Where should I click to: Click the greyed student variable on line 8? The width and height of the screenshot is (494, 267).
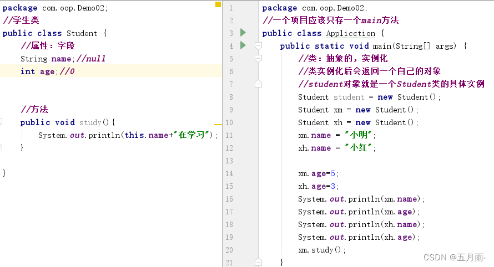pyautogui.click(x=349, y=97)
